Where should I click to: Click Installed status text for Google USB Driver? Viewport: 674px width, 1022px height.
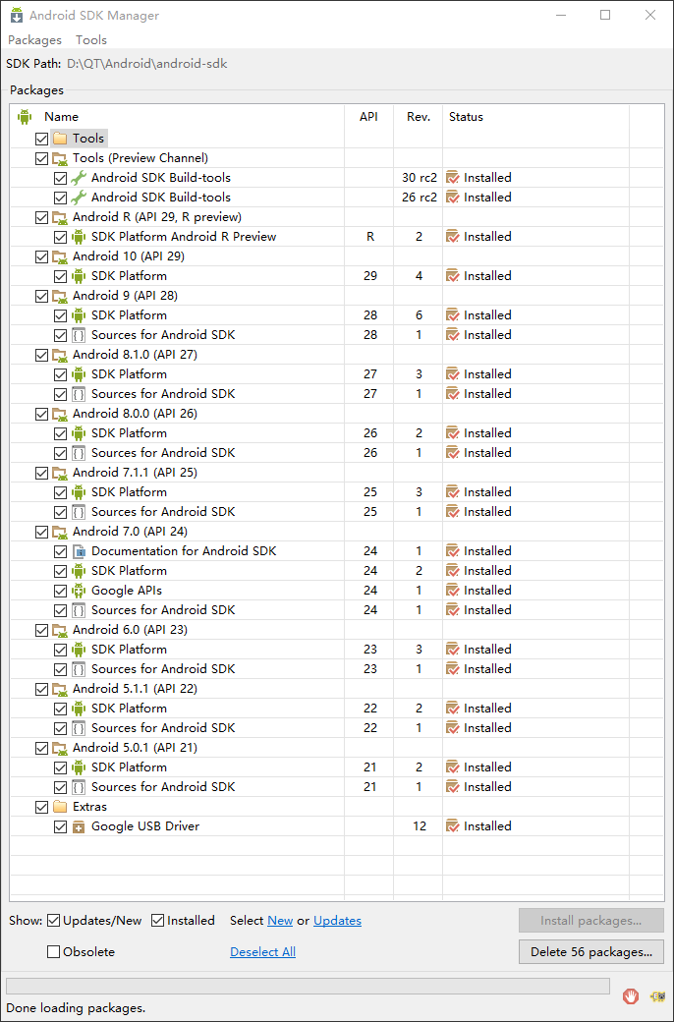(487, 826)
